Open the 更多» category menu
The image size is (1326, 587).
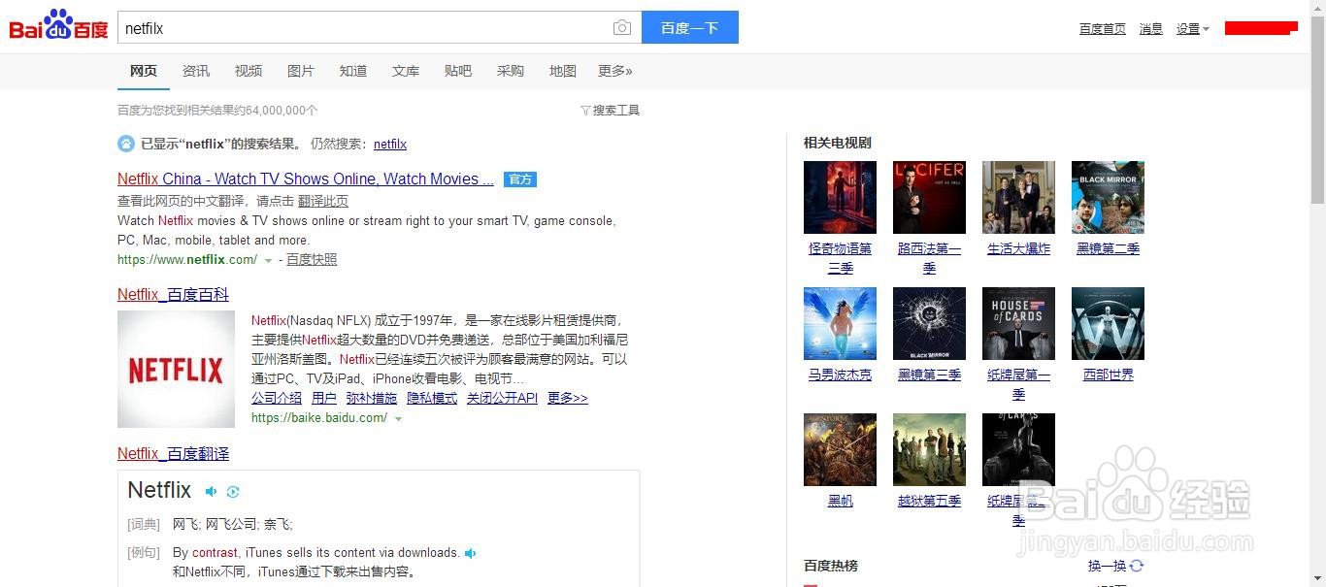point(615,71)
